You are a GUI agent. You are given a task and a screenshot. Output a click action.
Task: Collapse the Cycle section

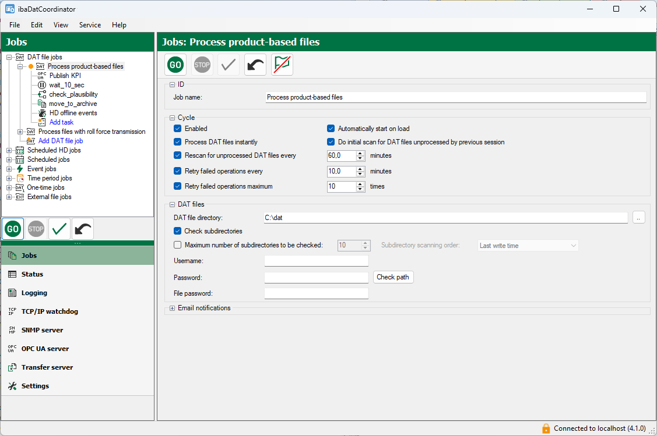(172, 118)
